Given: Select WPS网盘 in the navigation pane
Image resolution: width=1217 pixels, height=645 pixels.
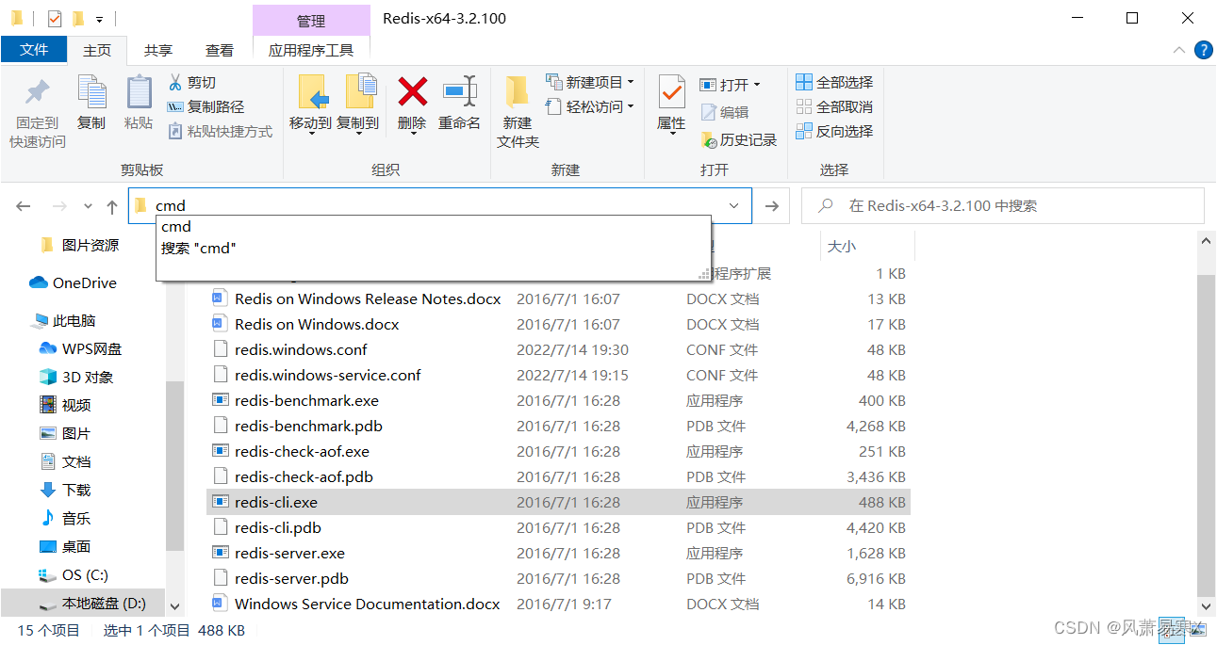Looking at the screenshot, I should pos(80,348).
